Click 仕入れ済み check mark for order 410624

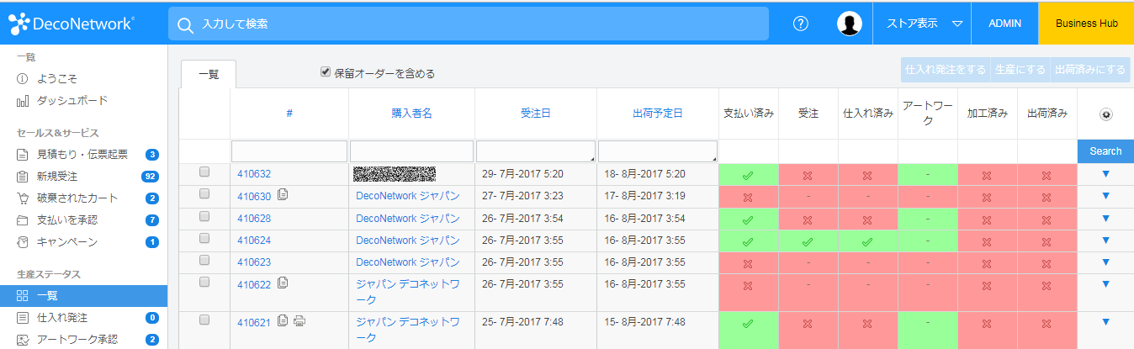[867, 241]
